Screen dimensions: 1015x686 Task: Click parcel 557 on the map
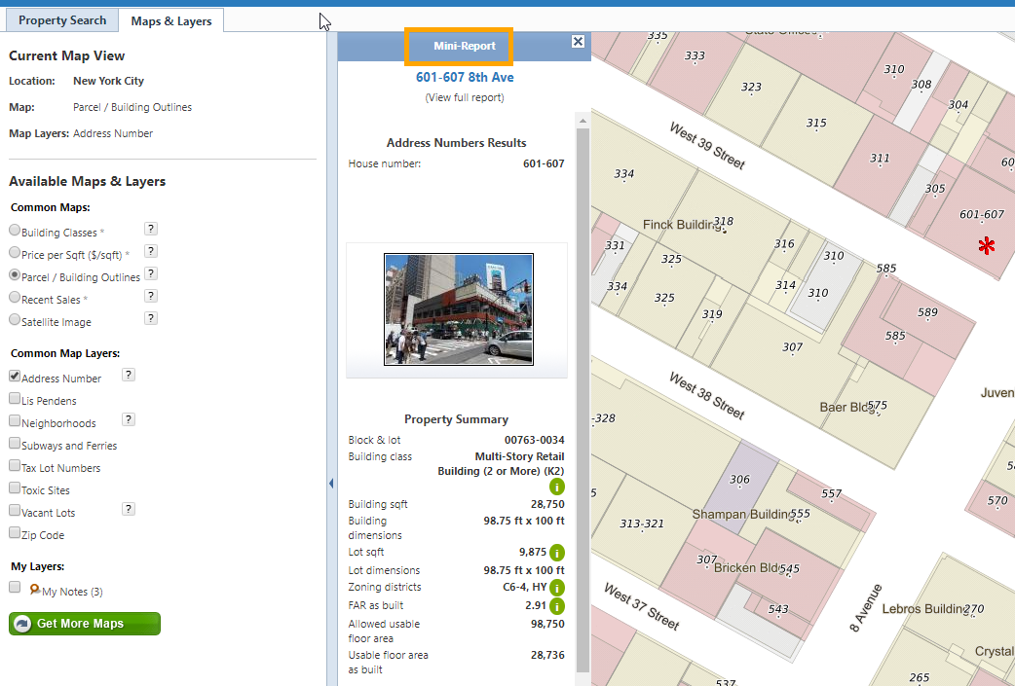pyautogui.click(x=831, y=494)
